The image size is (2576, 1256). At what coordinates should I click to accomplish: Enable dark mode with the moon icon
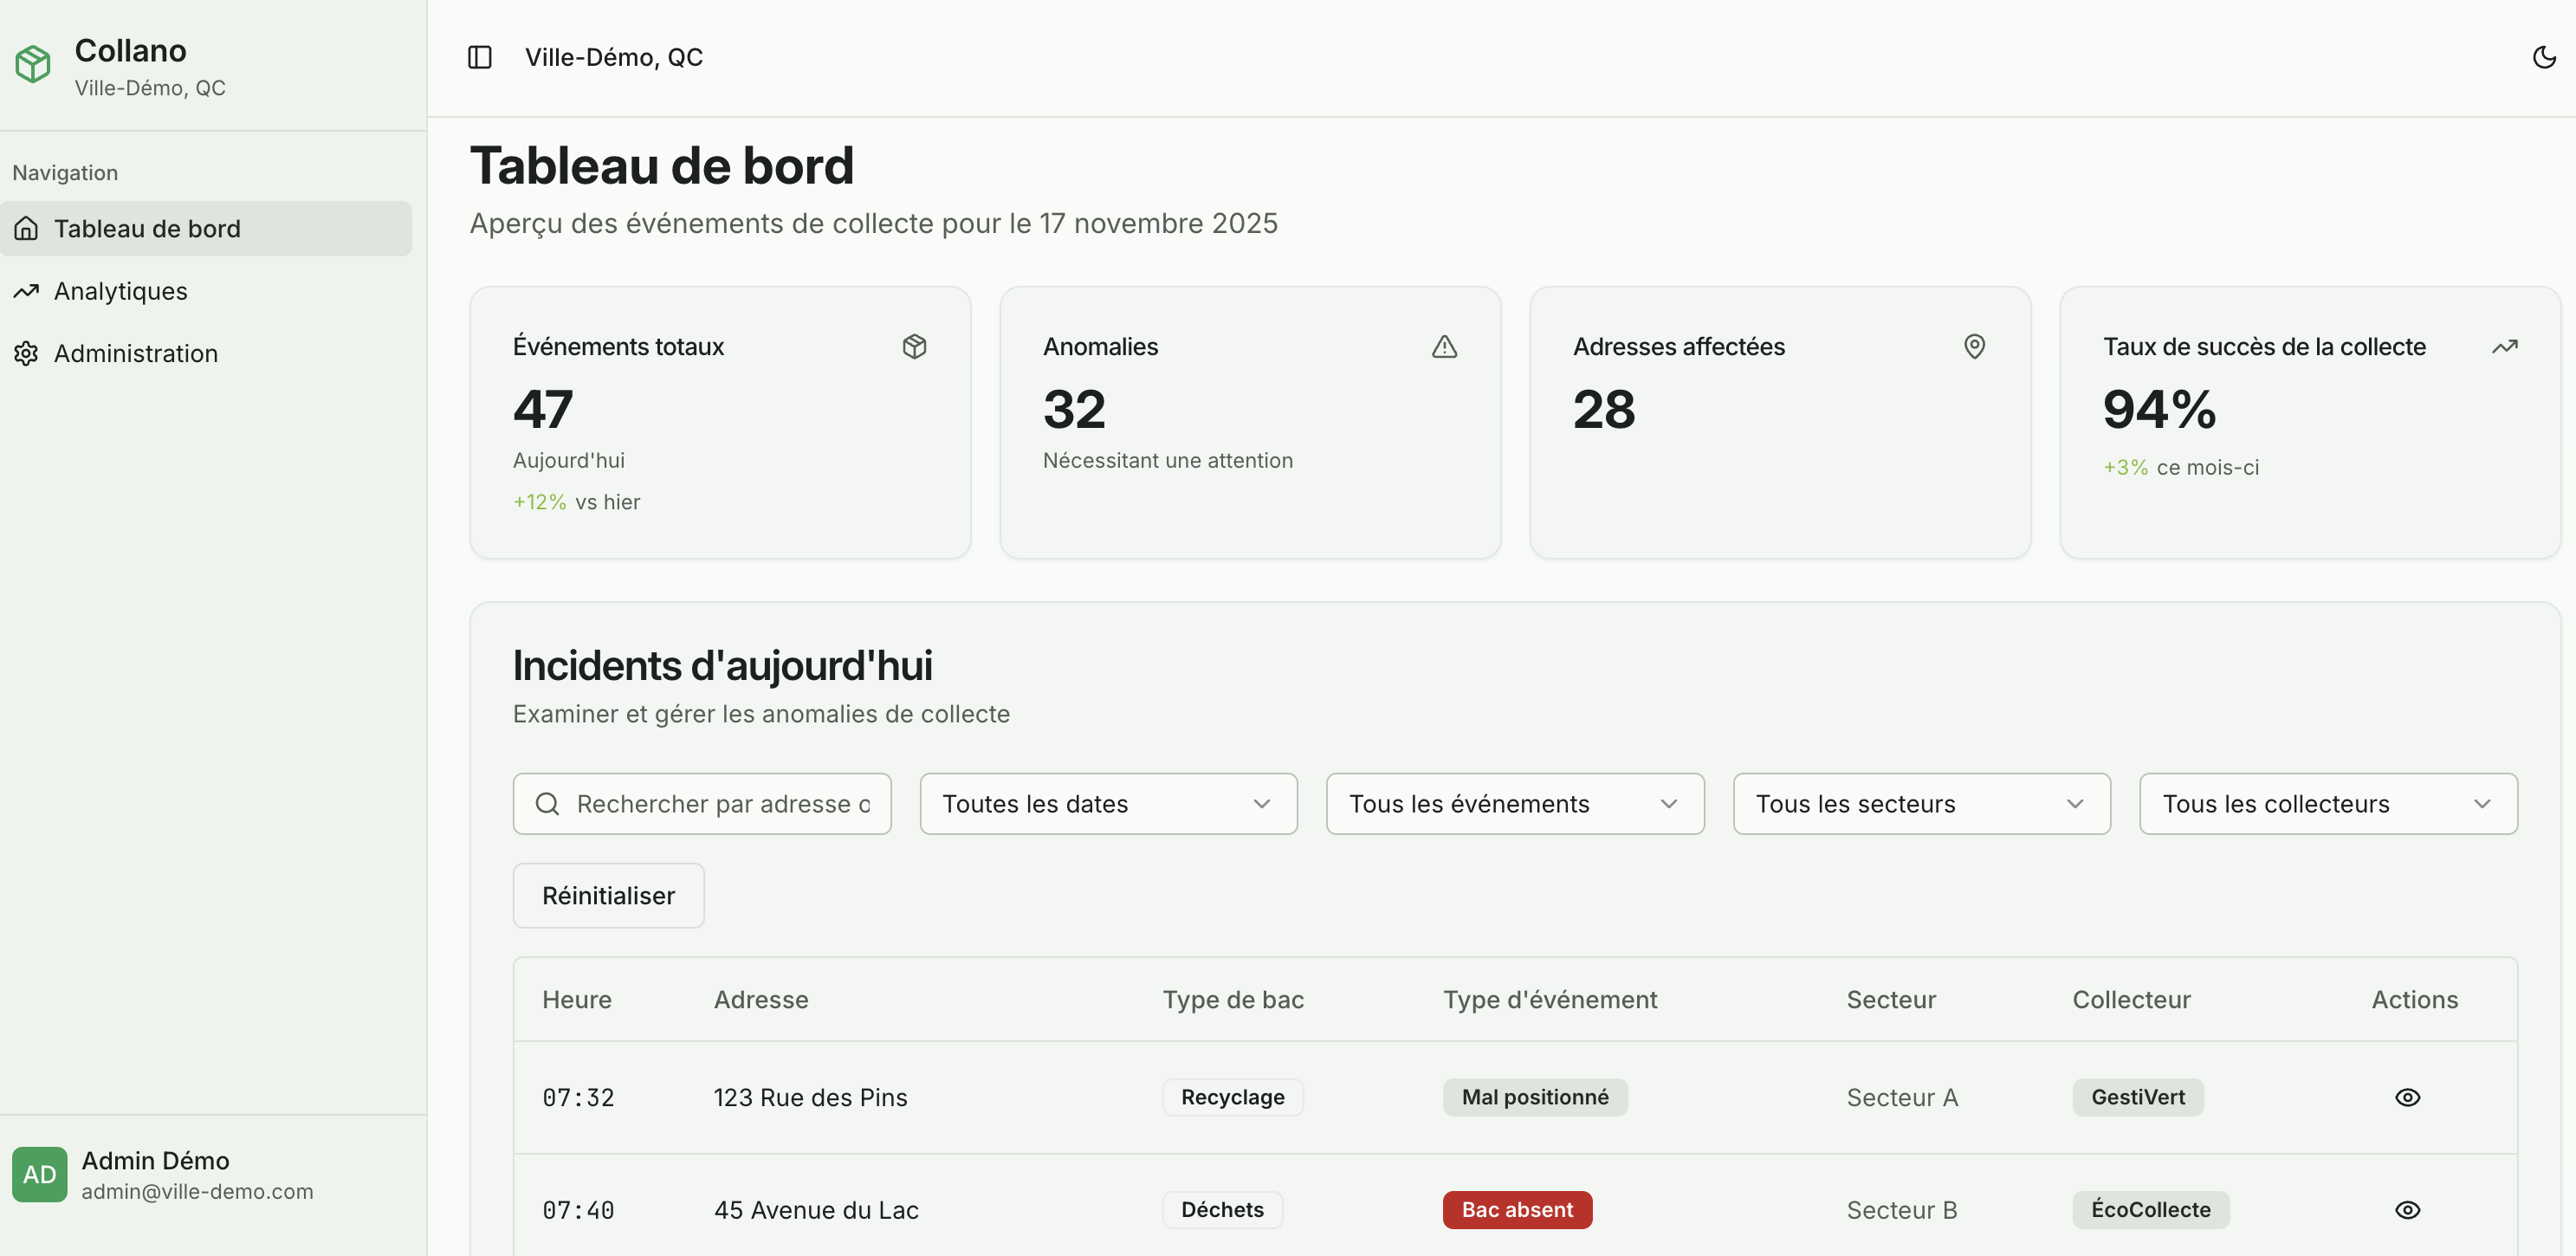2543,57
